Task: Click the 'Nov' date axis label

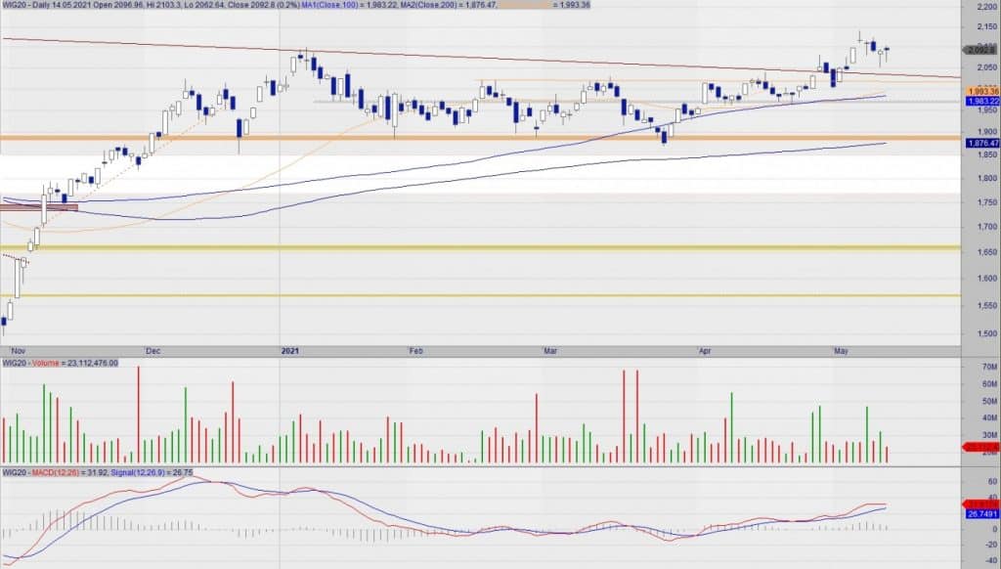Action: pos(17,349)
